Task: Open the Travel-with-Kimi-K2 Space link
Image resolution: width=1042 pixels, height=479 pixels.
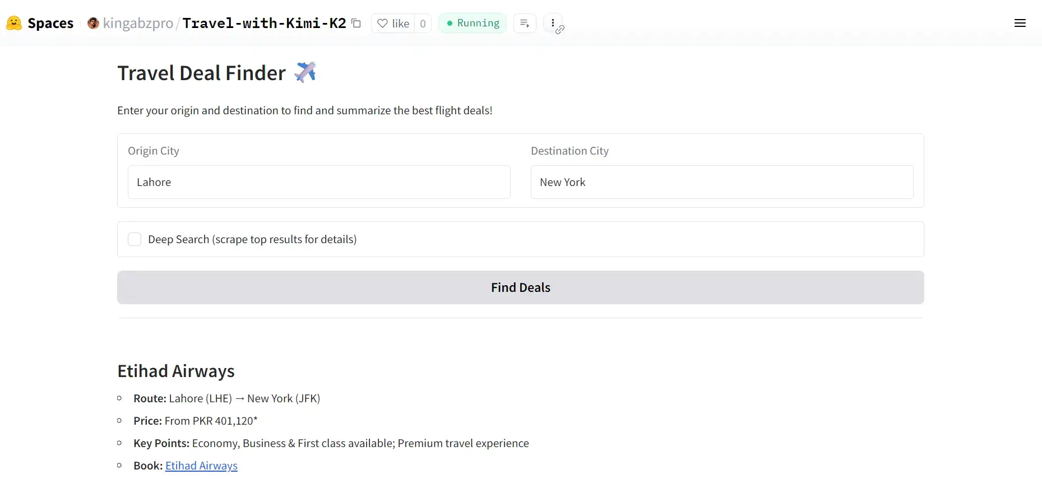Action: pos(264,23)
